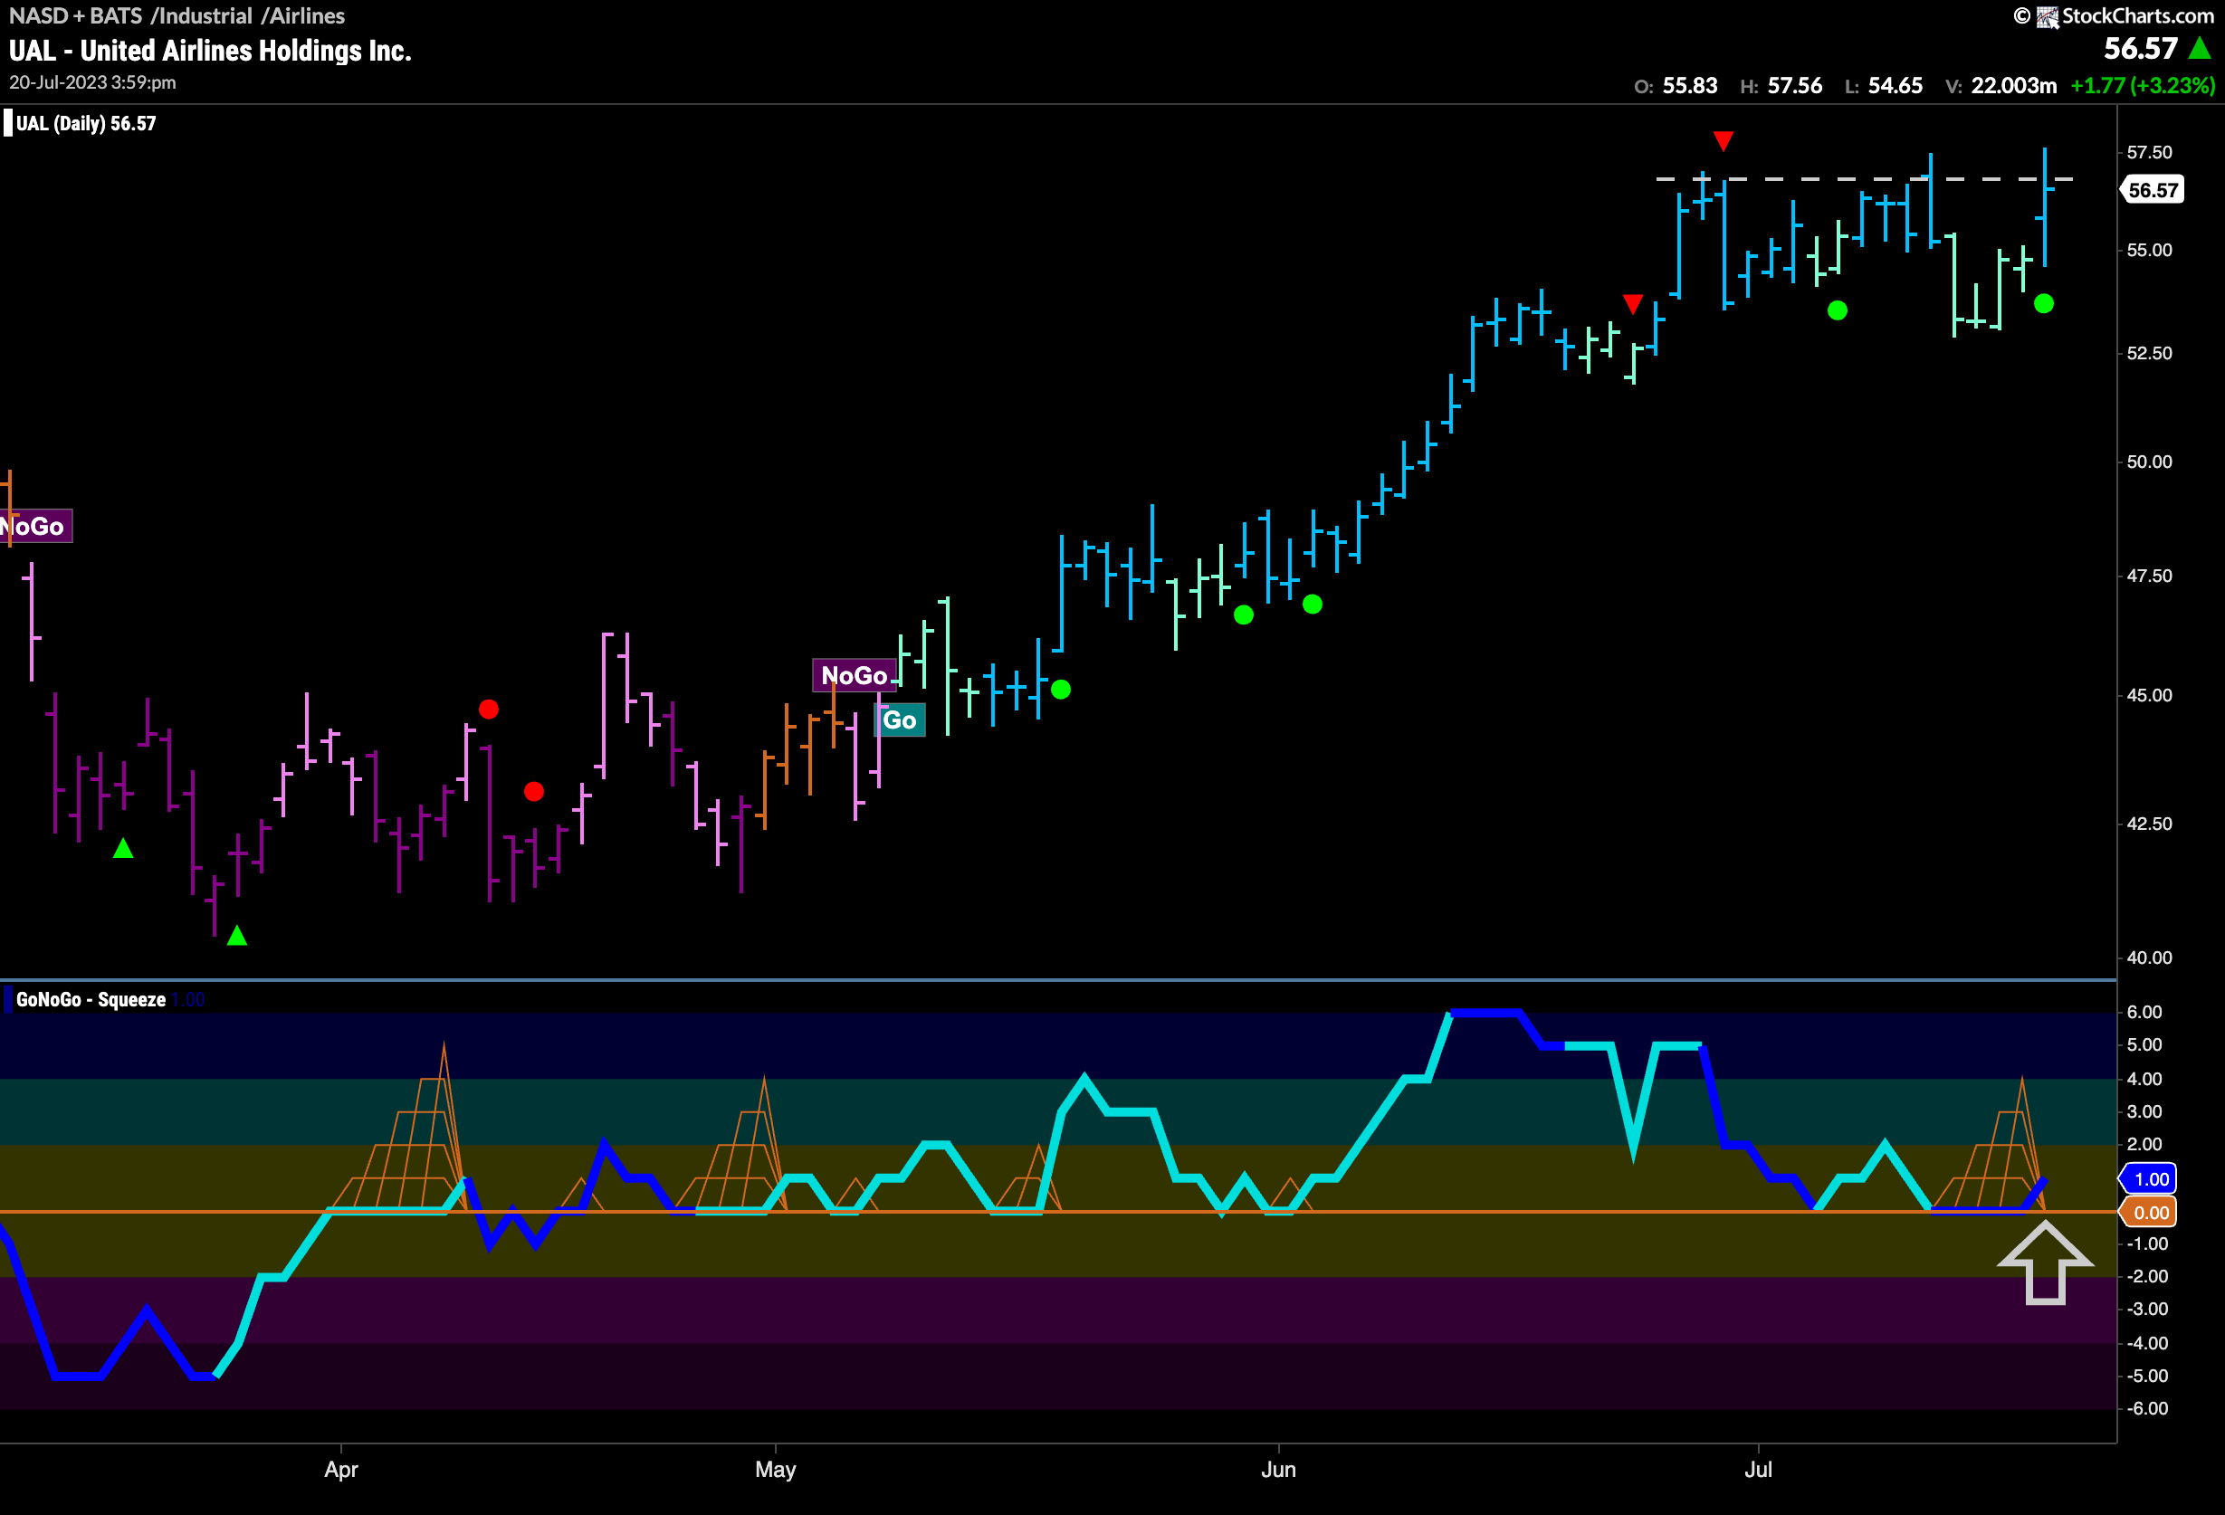Click the purple NoGo label near May
Image resolution: width=2225 pixels, height=1515 pixels.
point(854,676)
